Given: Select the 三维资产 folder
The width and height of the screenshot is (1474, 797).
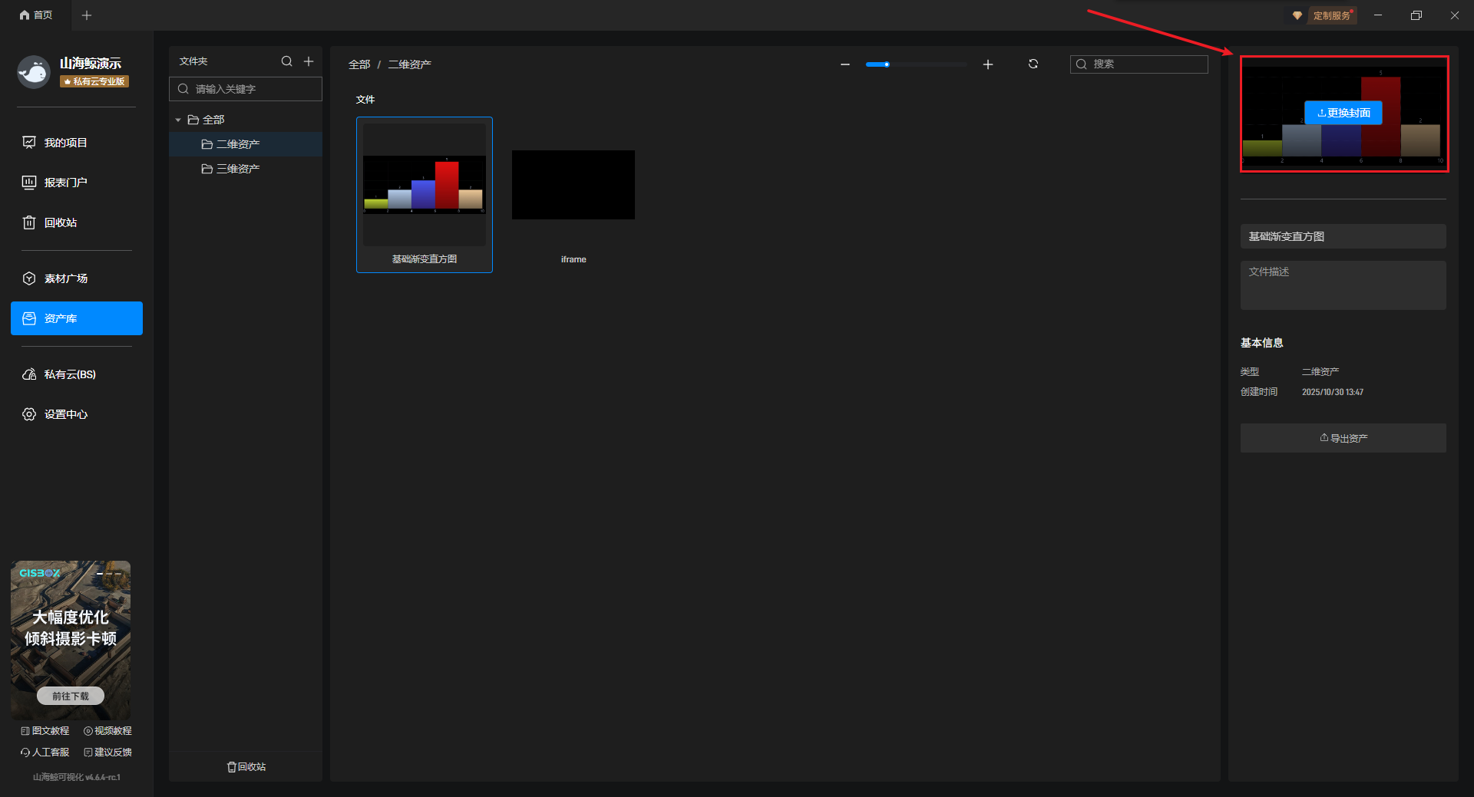Looking at the screenshot, I should click(237, 169).
